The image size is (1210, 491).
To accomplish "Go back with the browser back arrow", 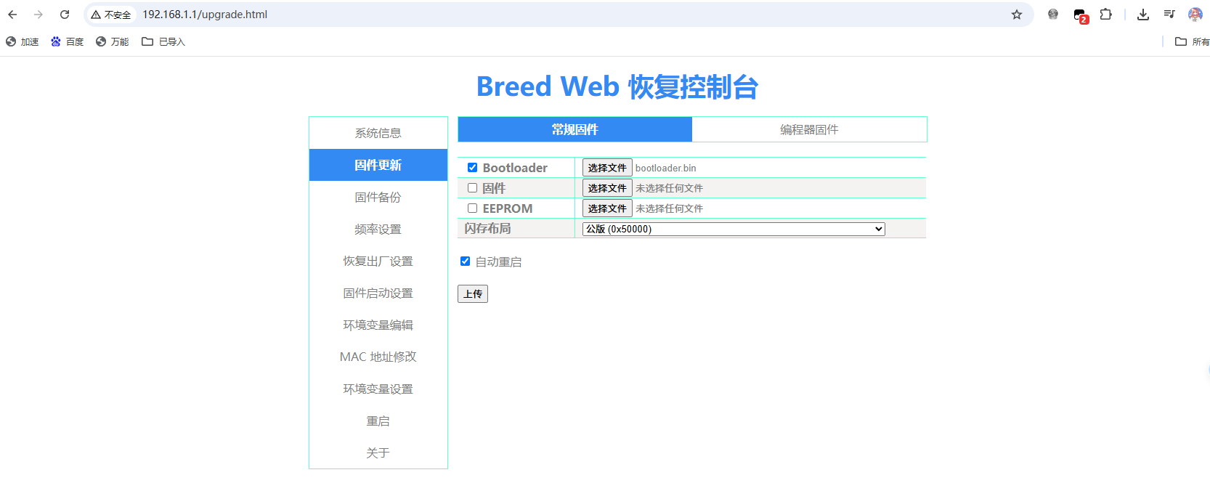I will 12,15.
